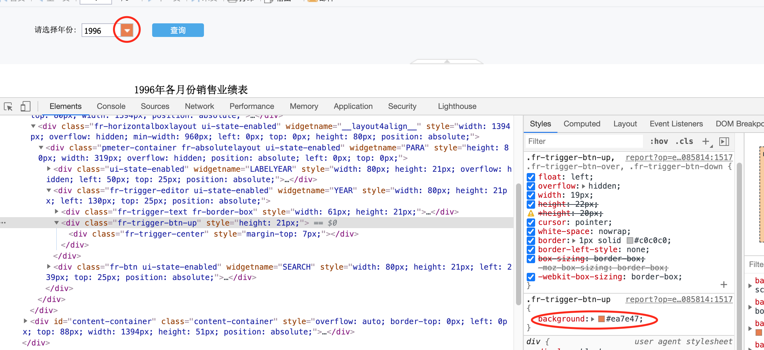Go to the Application tab

353,106
